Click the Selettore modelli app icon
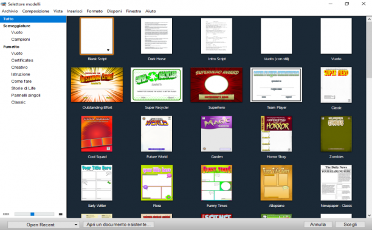 3,4
